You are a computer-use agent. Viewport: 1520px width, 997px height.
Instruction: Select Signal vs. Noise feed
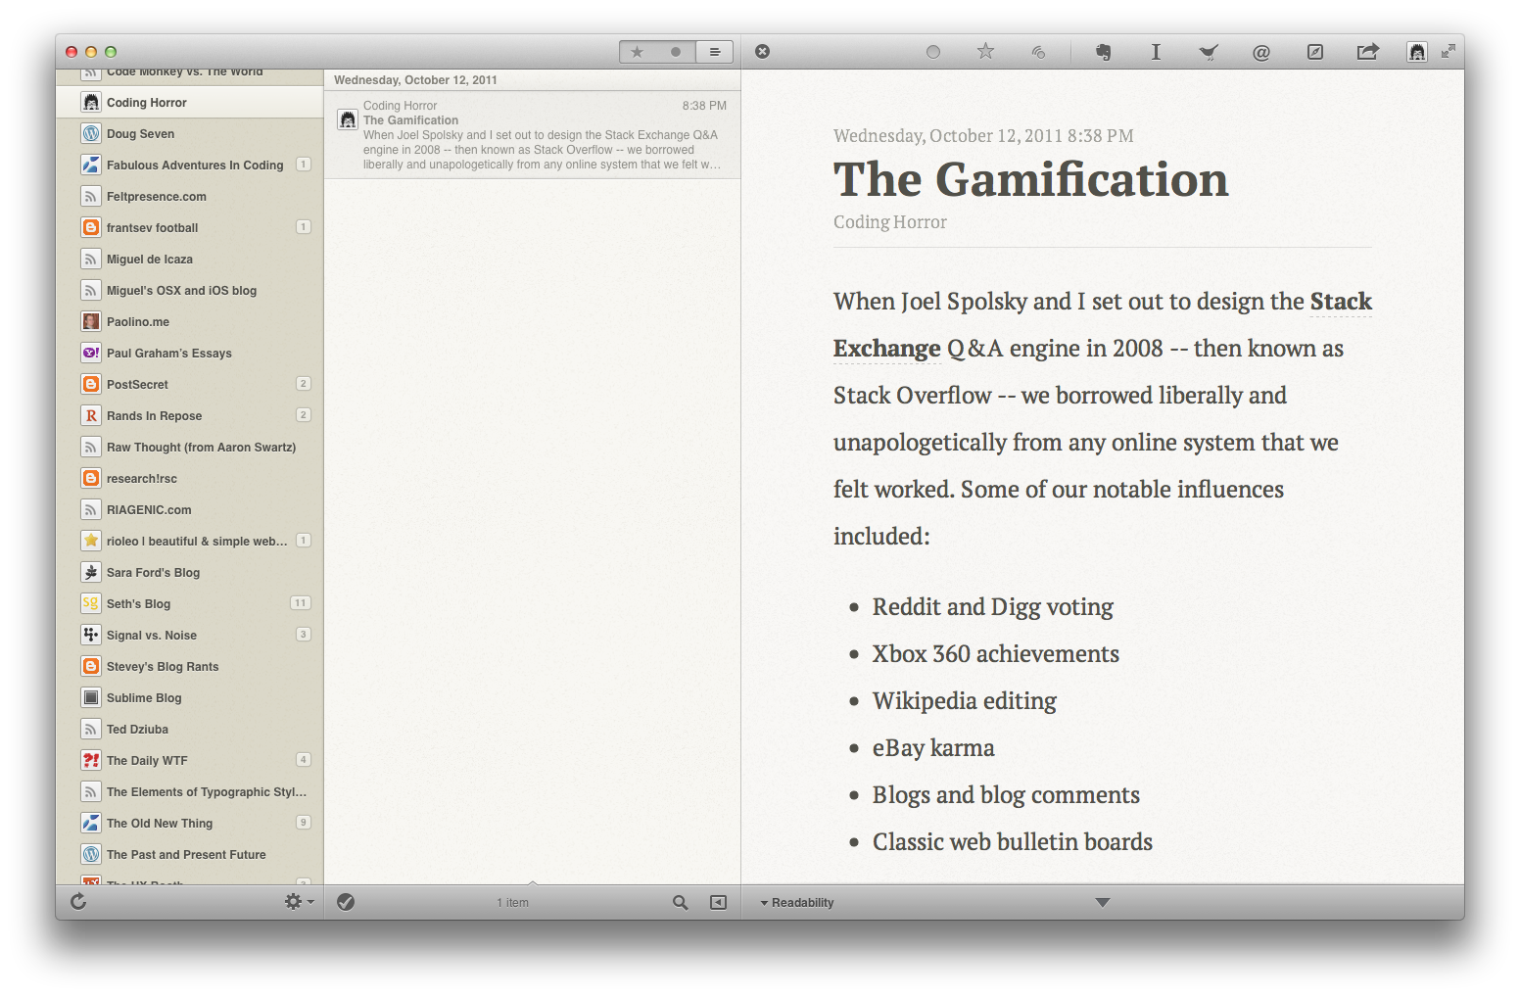[190, 635]
